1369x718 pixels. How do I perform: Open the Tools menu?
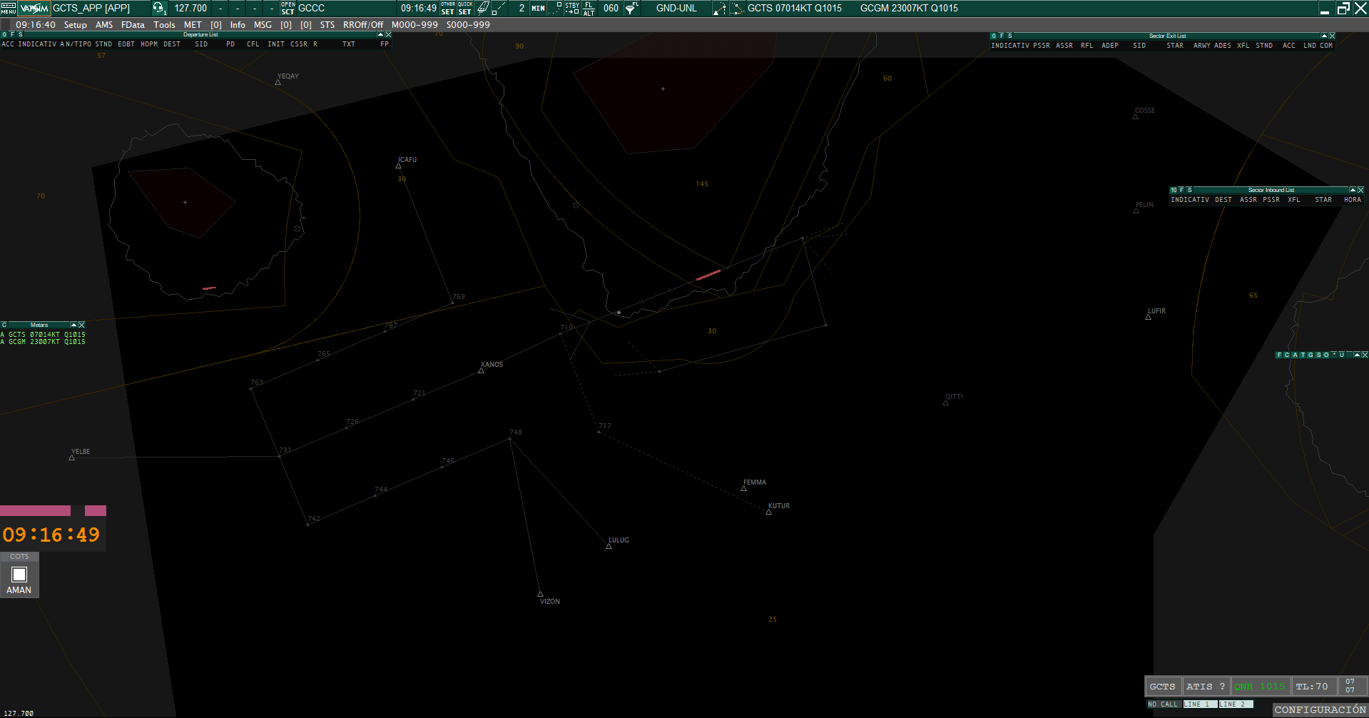tap(164, 24)
